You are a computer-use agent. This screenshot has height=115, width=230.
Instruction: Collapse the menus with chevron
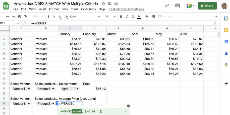[216, 17]
